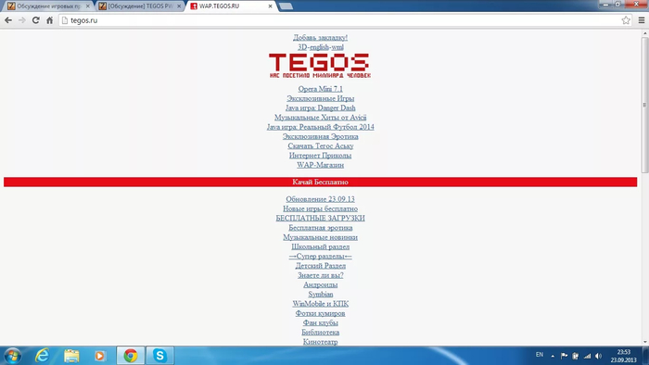Click the TEGOS logo image
Screen dimensions: 649x365
320,66
